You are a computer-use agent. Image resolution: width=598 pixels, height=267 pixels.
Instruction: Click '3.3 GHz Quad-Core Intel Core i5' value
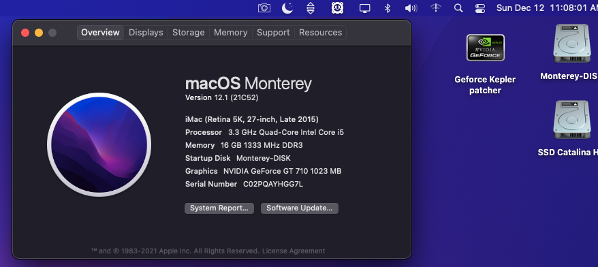click(x=286, y=132)
